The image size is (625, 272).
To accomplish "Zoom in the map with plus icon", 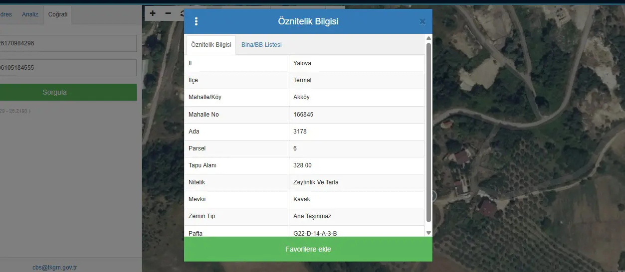I will click(x=153, y=13).
